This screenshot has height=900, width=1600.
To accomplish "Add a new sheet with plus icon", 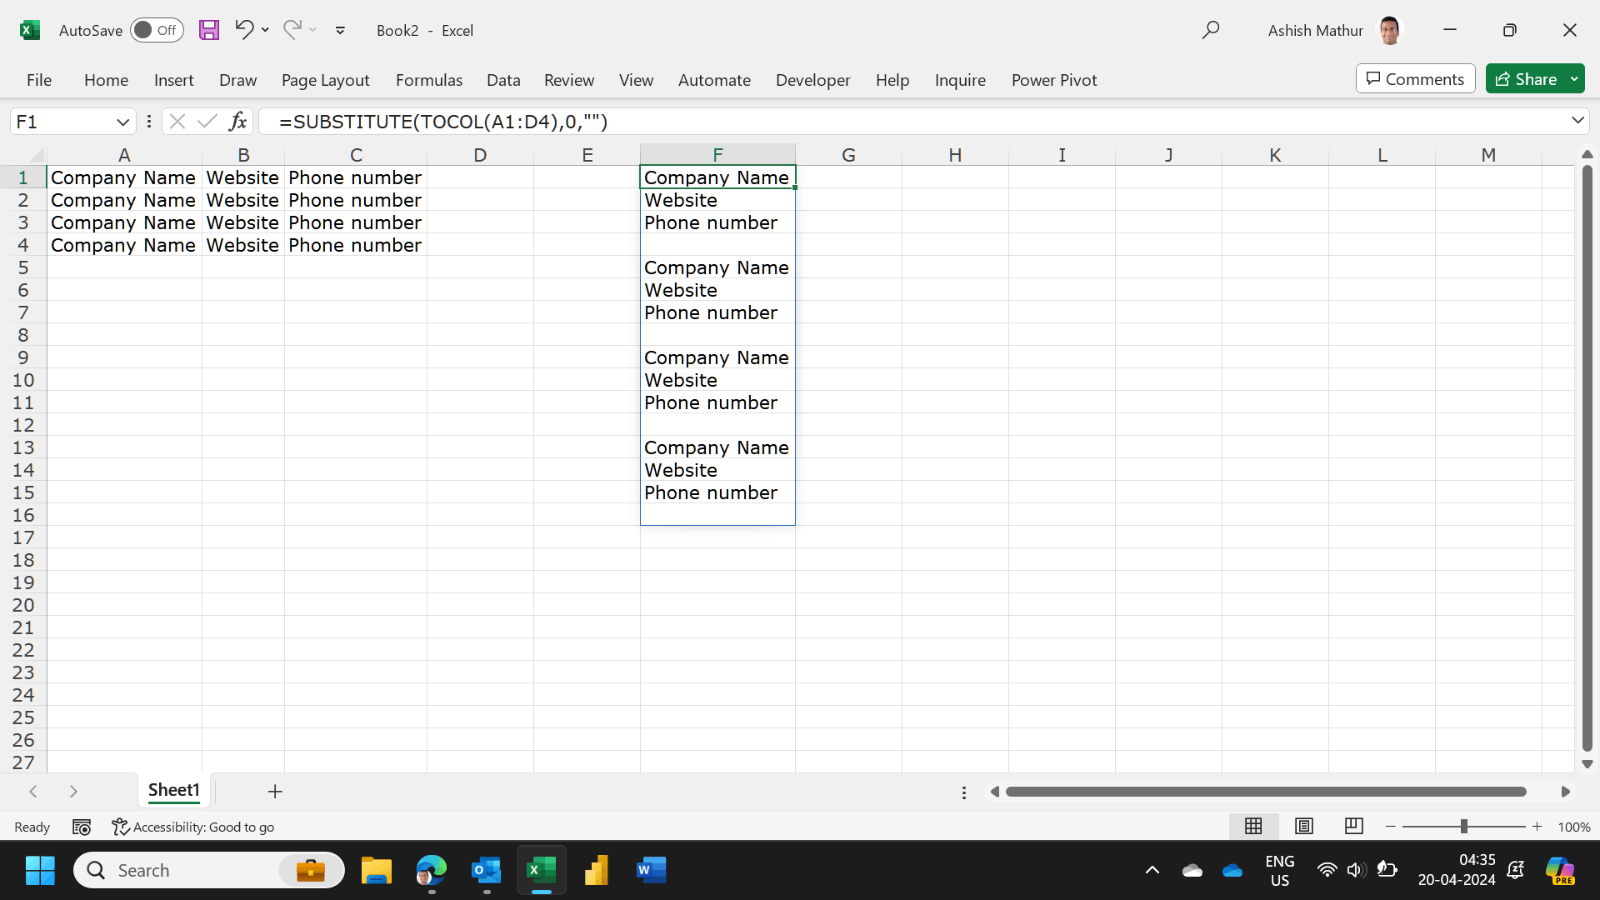I will (275, 791).
